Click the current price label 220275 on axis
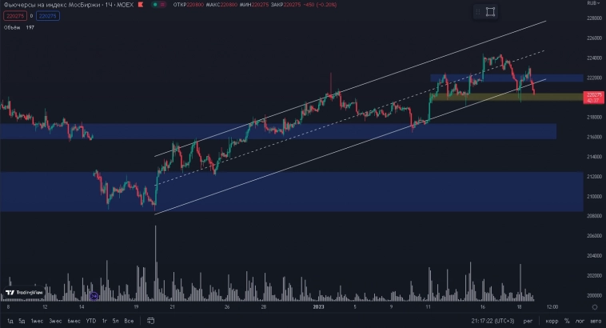 pyautogui.click(x=594, y=97)
